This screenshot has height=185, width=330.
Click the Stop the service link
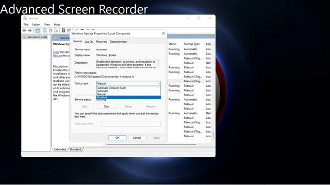pos(56,52)
